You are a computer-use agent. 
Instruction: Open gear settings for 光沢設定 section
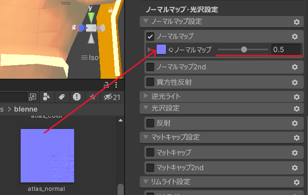296,109
